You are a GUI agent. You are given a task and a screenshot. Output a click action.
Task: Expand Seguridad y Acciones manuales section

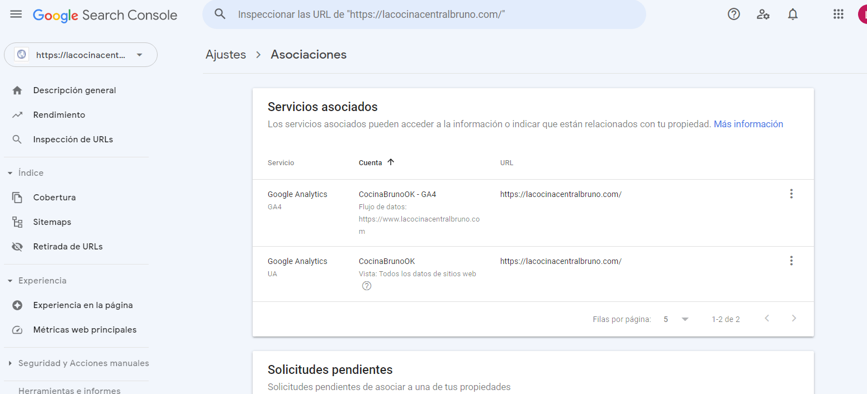click(x=10, y=363)
